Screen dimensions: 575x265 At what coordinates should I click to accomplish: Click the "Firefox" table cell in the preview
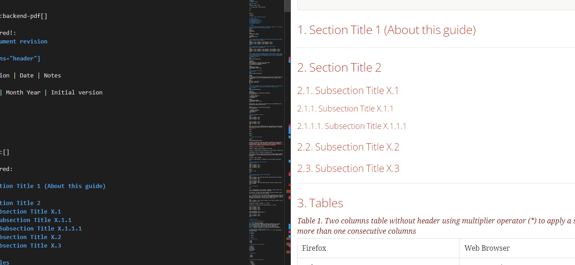point(314,248)
